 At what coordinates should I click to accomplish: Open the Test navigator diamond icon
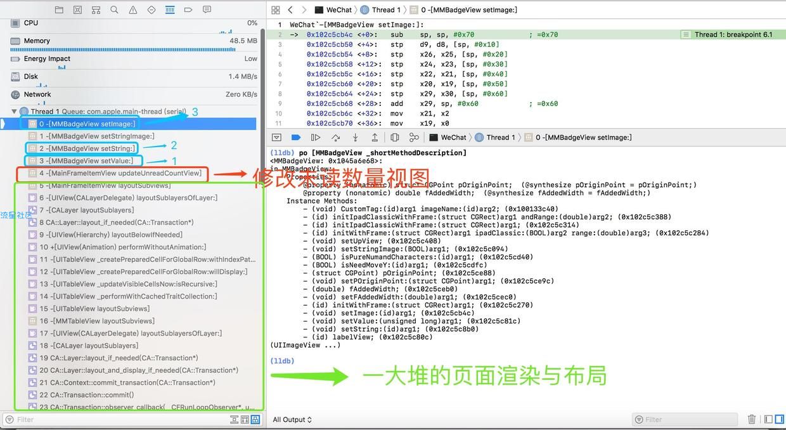pyautogui.click(x=151, y=10)
